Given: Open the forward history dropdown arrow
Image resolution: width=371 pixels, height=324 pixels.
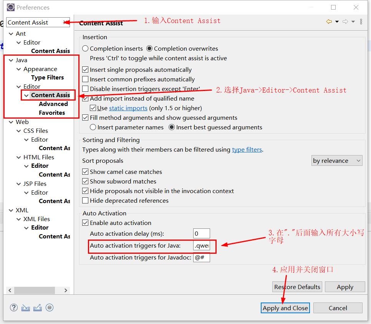Looking at the screenshot, I should [x=353, y=21].
